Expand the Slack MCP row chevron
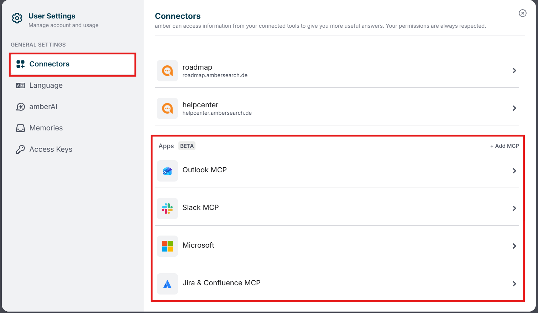538x313 pixels. 514,209
